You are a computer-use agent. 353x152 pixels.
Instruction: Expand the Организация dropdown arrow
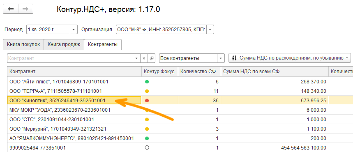[x=210, y=30]
